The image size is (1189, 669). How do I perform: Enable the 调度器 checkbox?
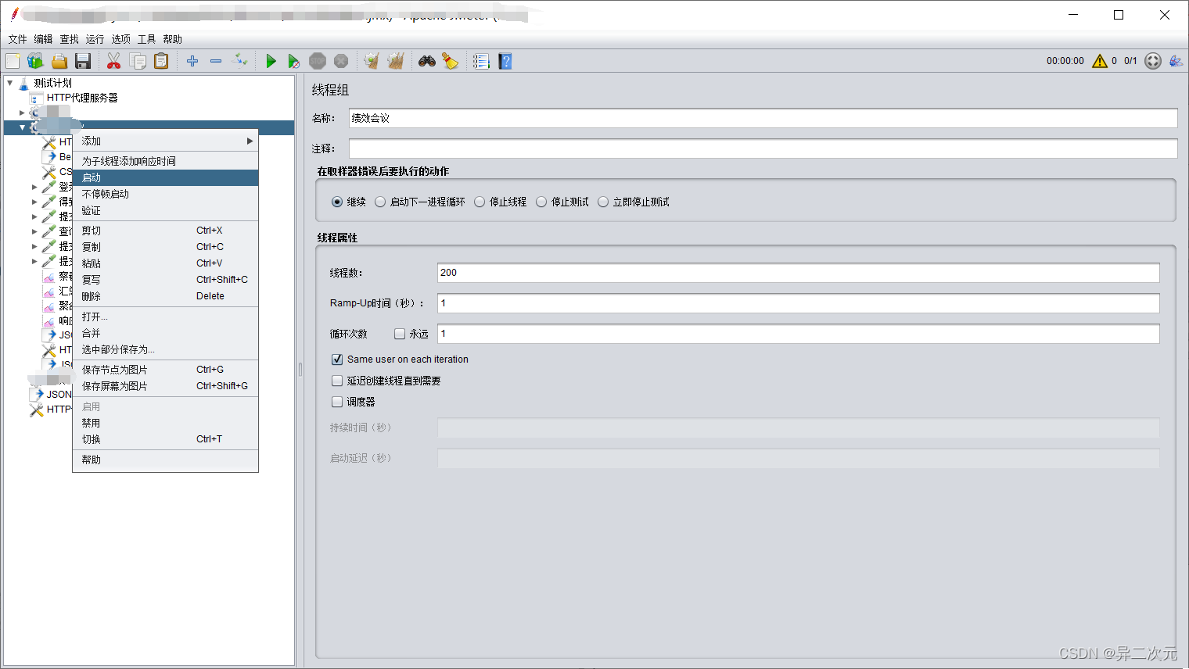point(337,402)
